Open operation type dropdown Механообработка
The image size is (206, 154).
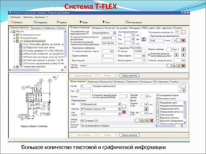(x=114, y=33)
